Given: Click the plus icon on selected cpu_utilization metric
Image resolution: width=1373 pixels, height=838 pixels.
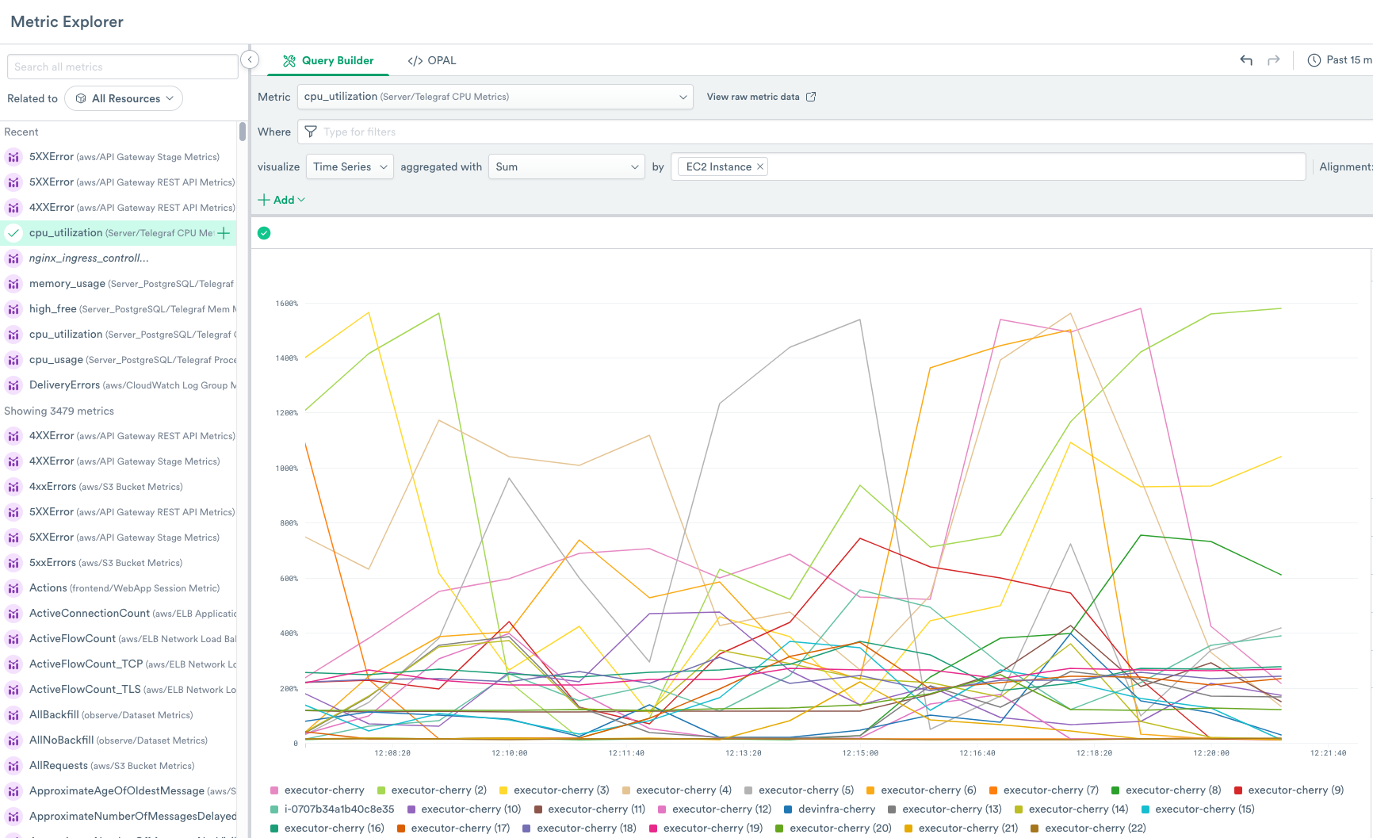Looking at the screenshot, I should tap(224, 233).
